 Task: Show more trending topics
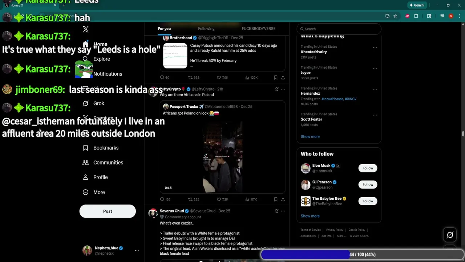coord(310,136)
